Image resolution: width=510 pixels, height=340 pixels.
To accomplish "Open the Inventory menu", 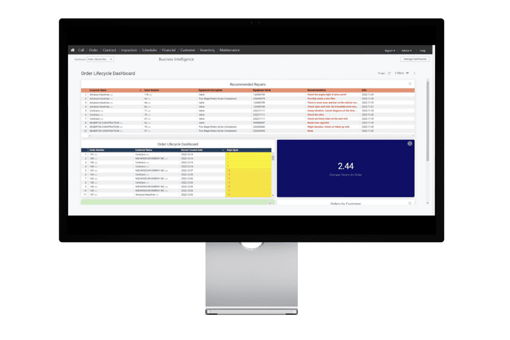I will pyautogui.click(x=207, y=50).
